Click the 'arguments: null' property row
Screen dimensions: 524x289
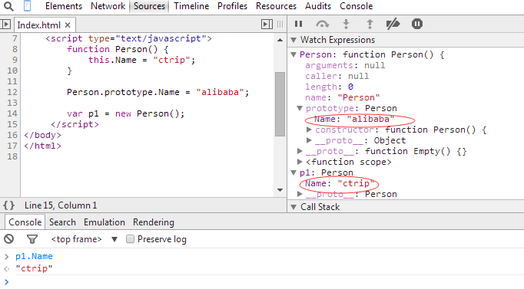(345, 65)
